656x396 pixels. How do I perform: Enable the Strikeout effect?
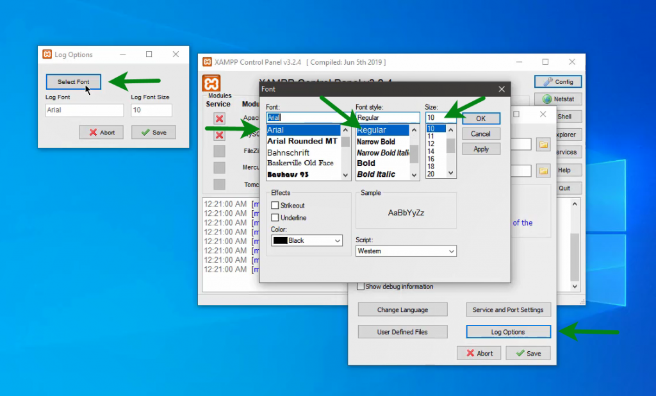tap(275, 206)
